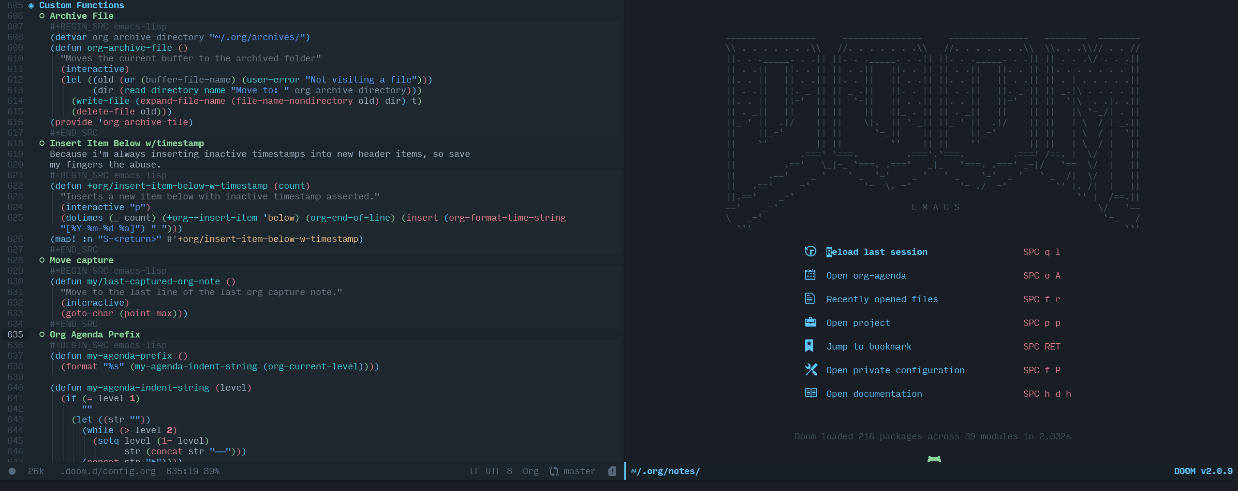
Task: Open Reload last session
Action: tap(877, 252)
